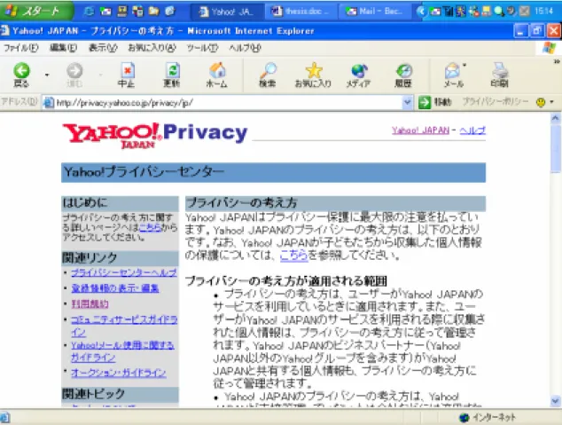Refresh the page with 更新 icon

click(172, 75)
